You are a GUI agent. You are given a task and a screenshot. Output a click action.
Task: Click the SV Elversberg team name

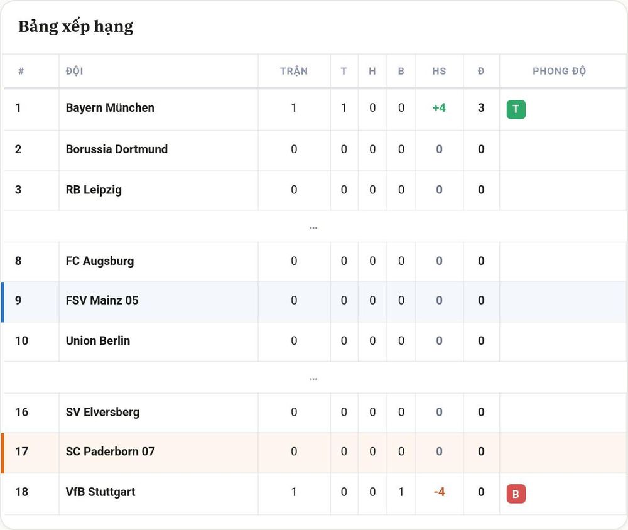click(102, 412)
